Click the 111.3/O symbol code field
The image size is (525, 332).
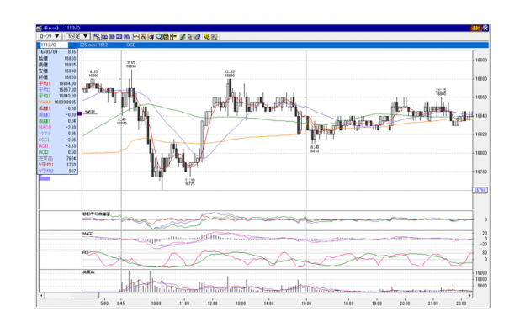point(54,45)
